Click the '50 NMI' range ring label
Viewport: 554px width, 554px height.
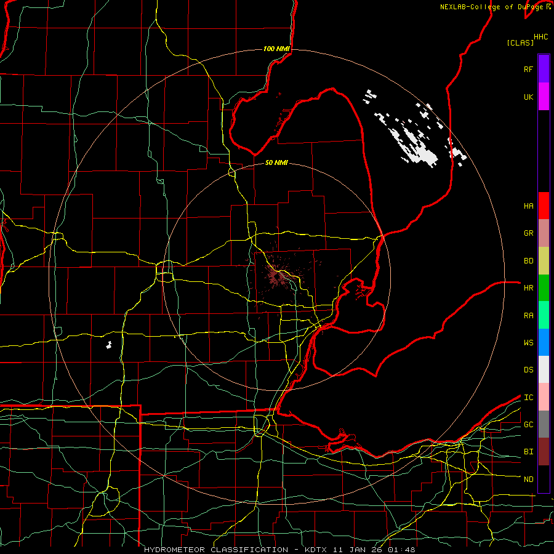click(276, 163)
